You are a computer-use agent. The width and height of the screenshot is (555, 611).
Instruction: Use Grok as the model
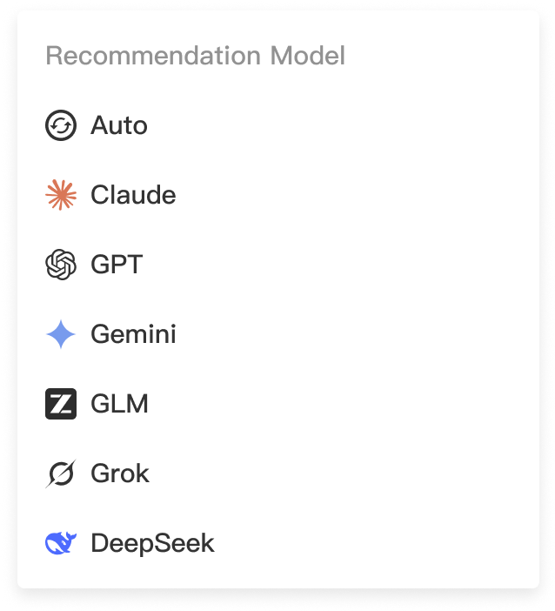click(120, 473)
